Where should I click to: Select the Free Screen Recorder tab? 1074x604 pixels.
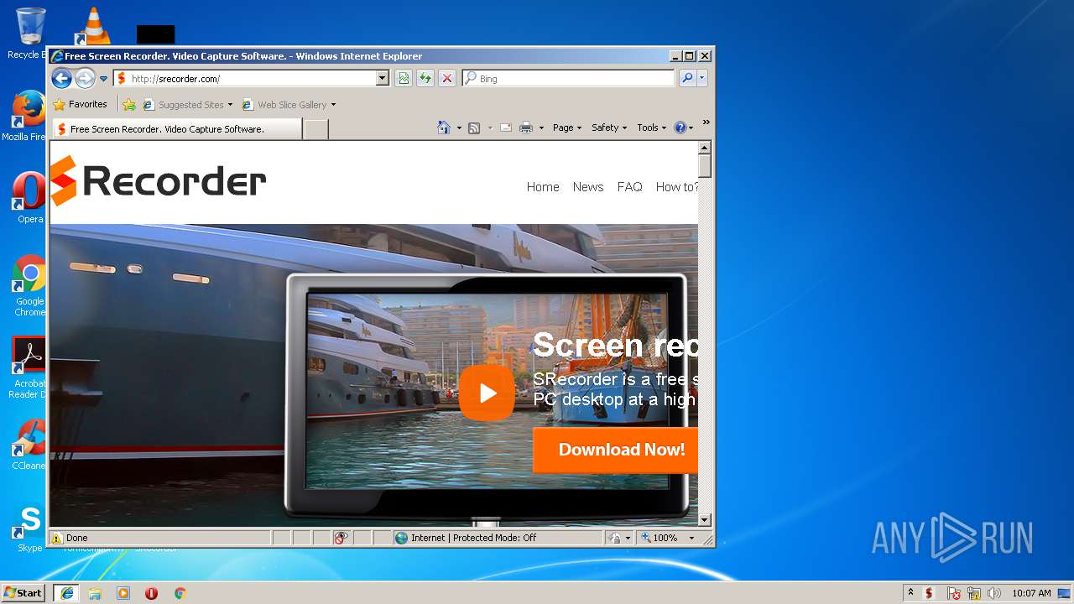coord(176,129)
